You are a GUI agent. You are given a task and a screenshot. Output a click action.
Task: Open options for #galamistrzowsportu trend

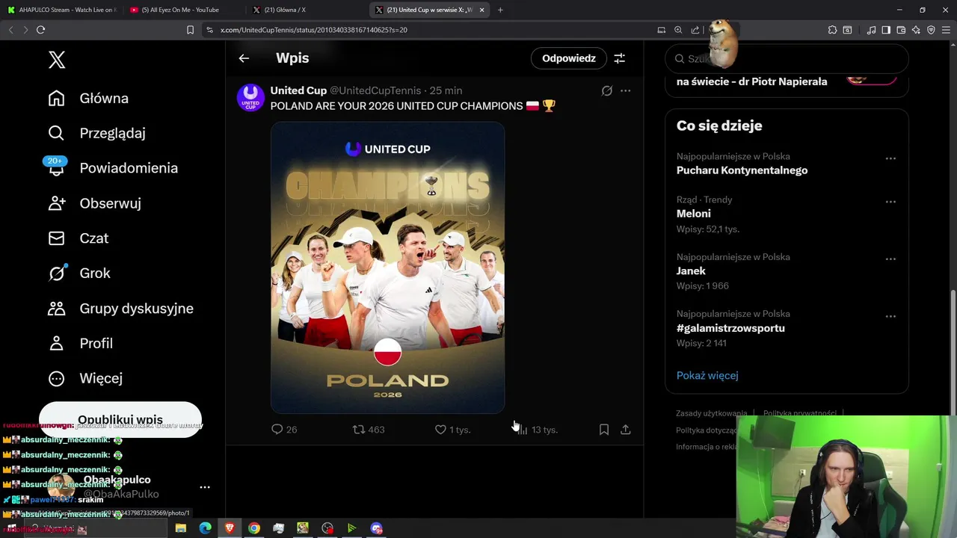(x=890, y=317)
